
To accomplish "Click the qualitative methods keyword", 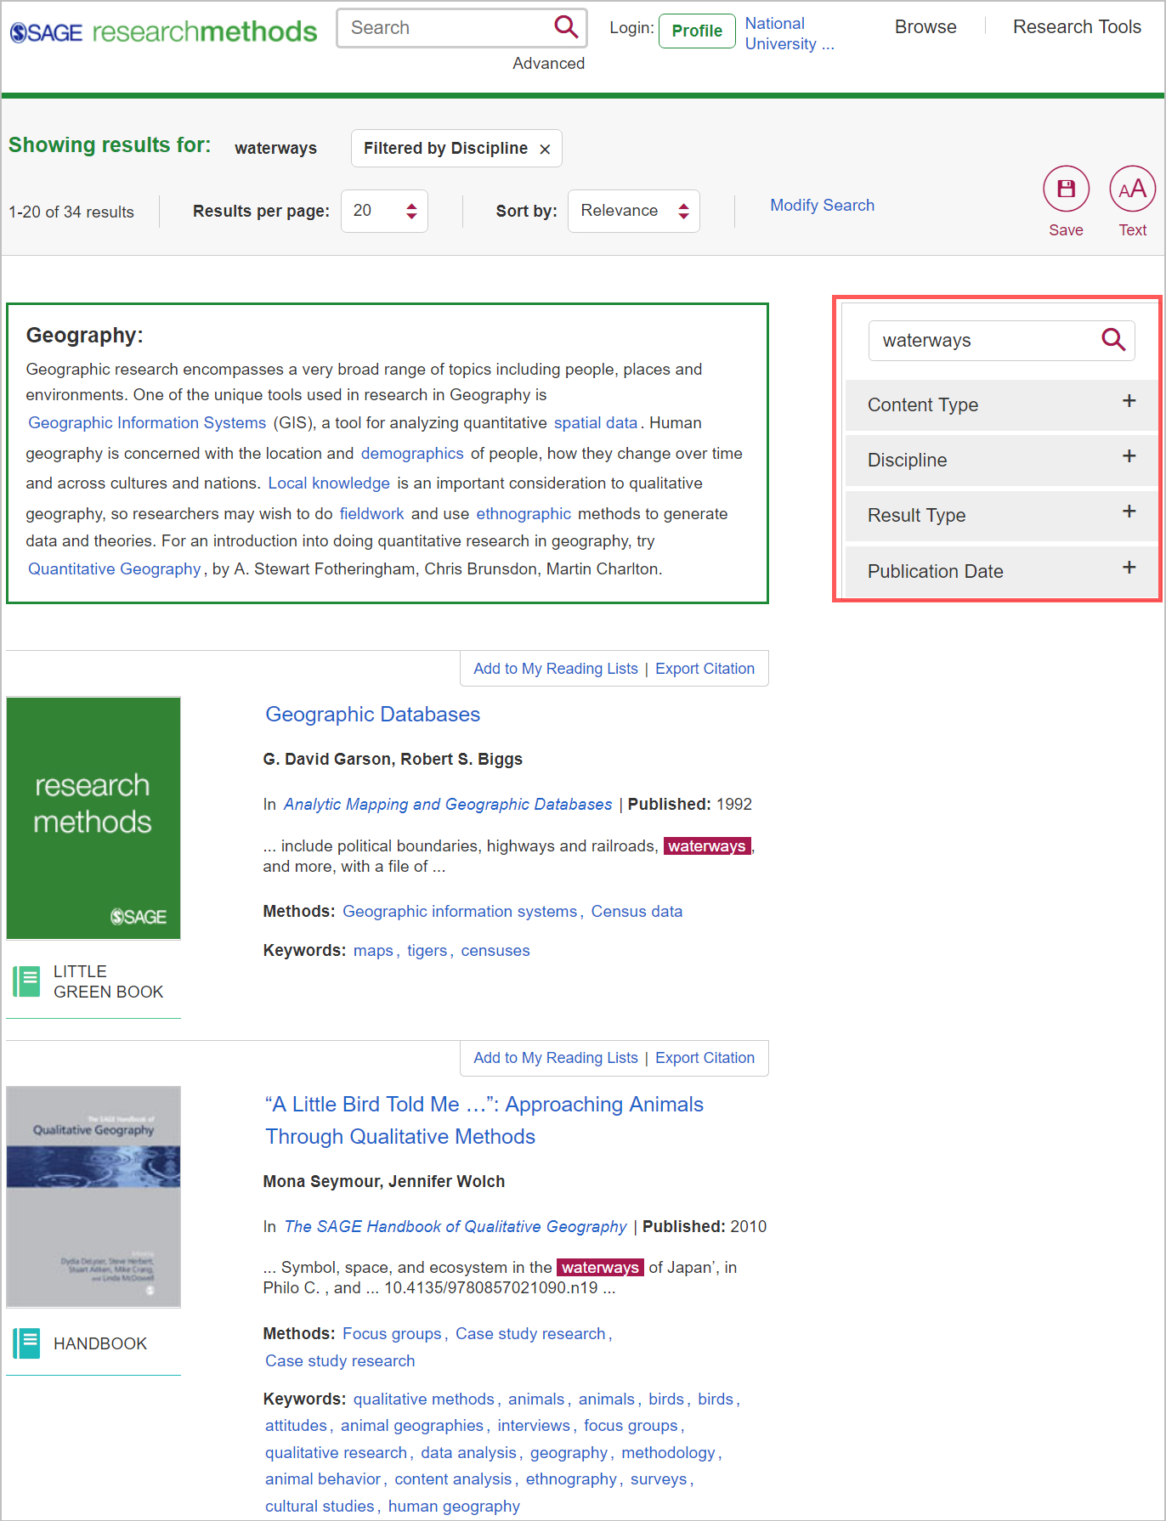I will (x=423, y=1399).
